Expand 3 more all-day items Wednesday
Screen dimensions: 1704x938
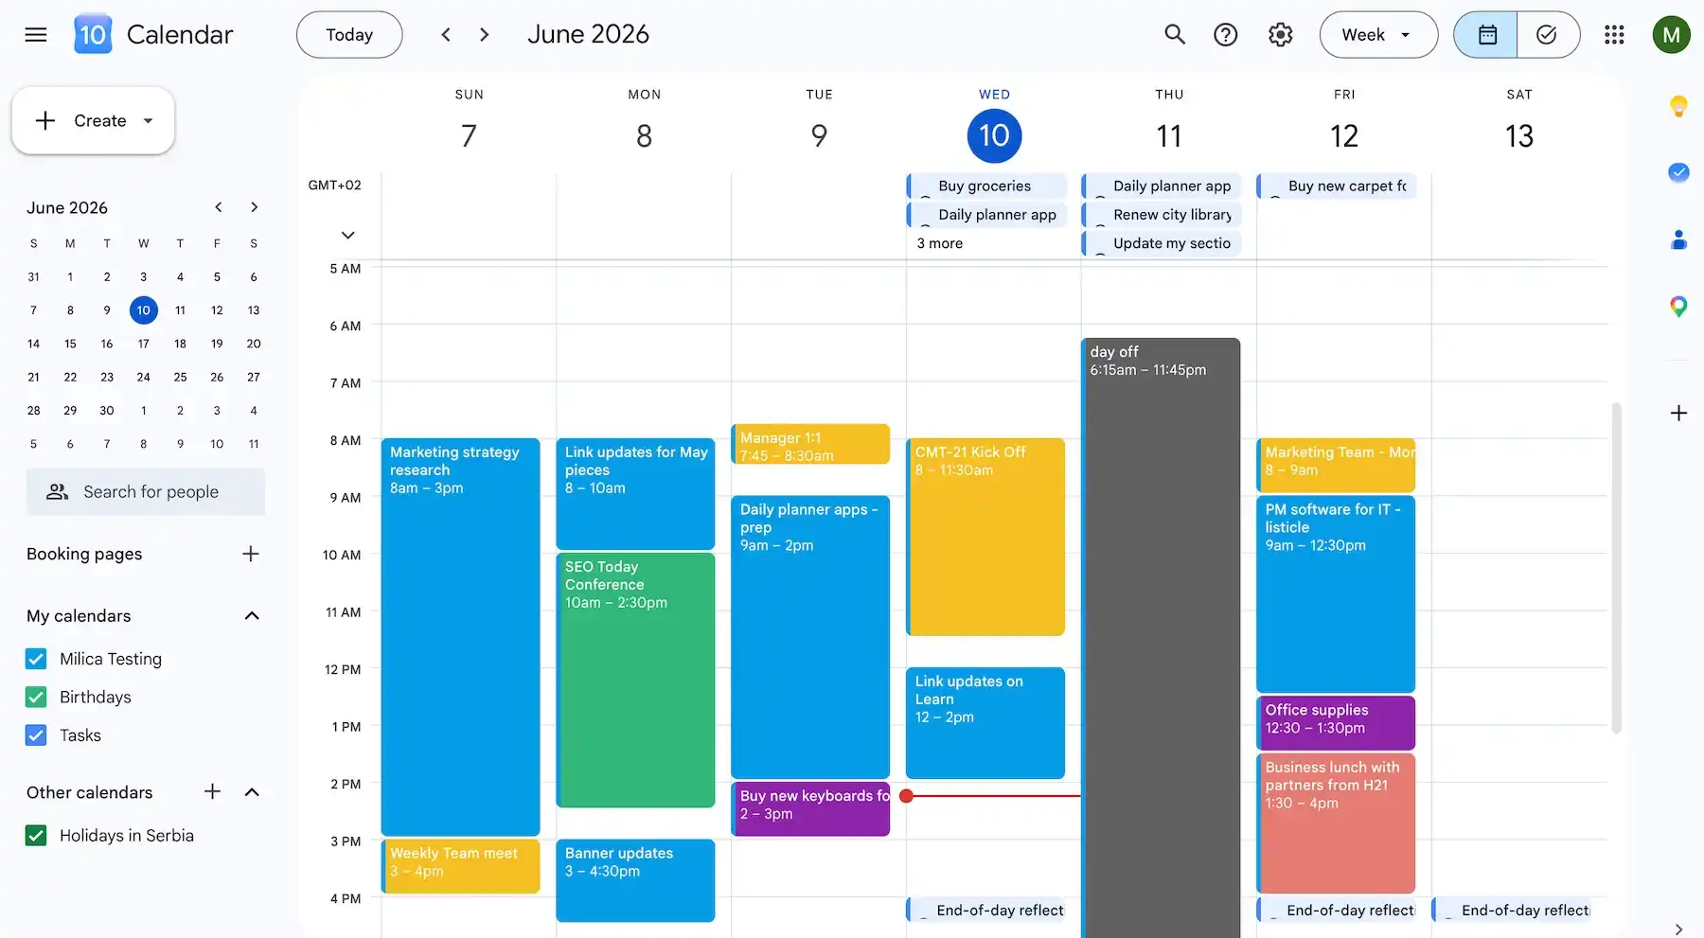pos(939,243)
